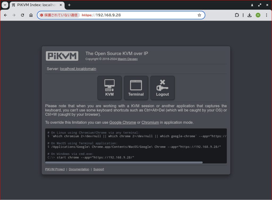Open the green profile avatar
The width and height of the screenshot is (272, 200).
point(258,15)
